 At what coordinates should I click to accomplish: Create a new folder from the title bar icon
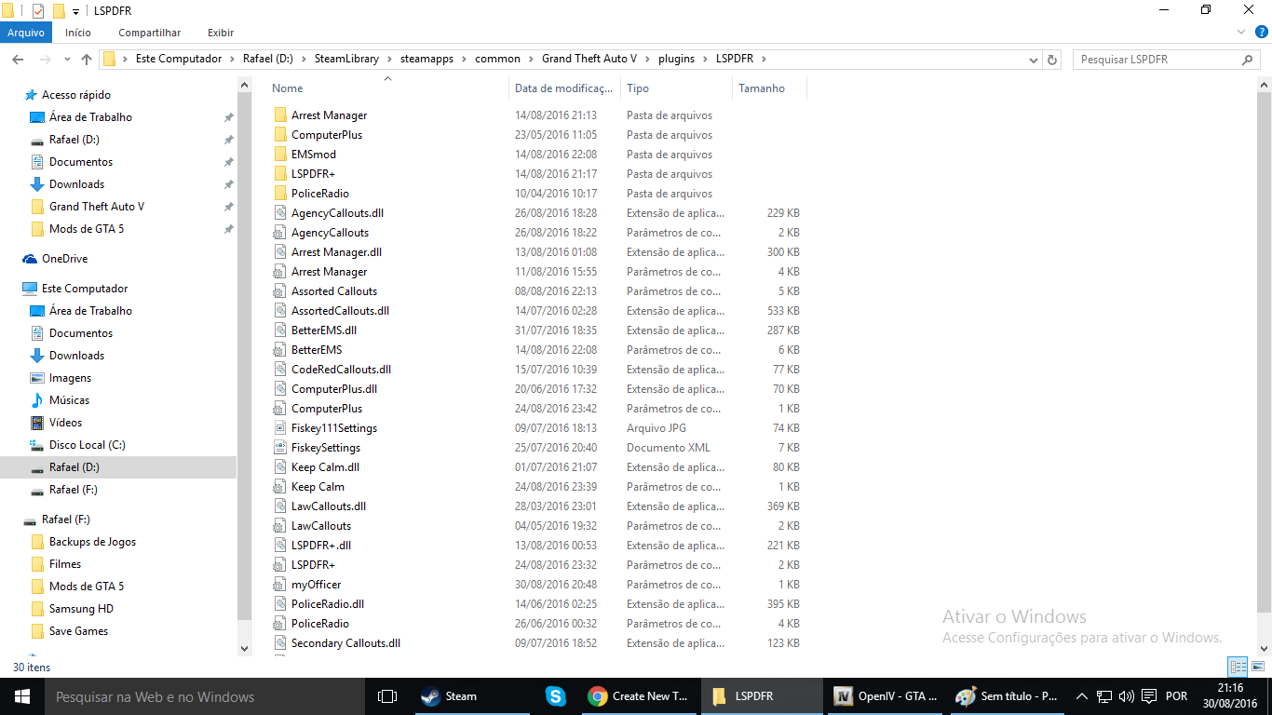tap(59, 10)
